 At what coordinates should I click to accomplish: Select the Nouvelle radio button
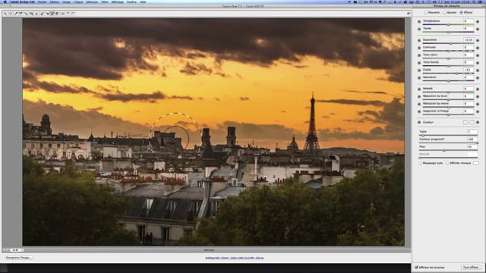[x=425, y=12]
